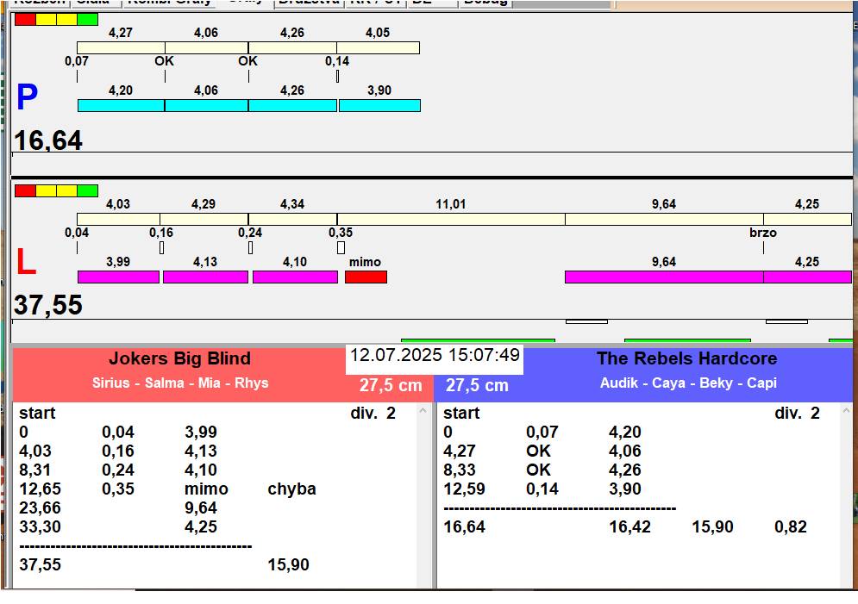Click the Jokers Big Blind team header
This screenshot has width=858, height=604.
click(179, 358)
